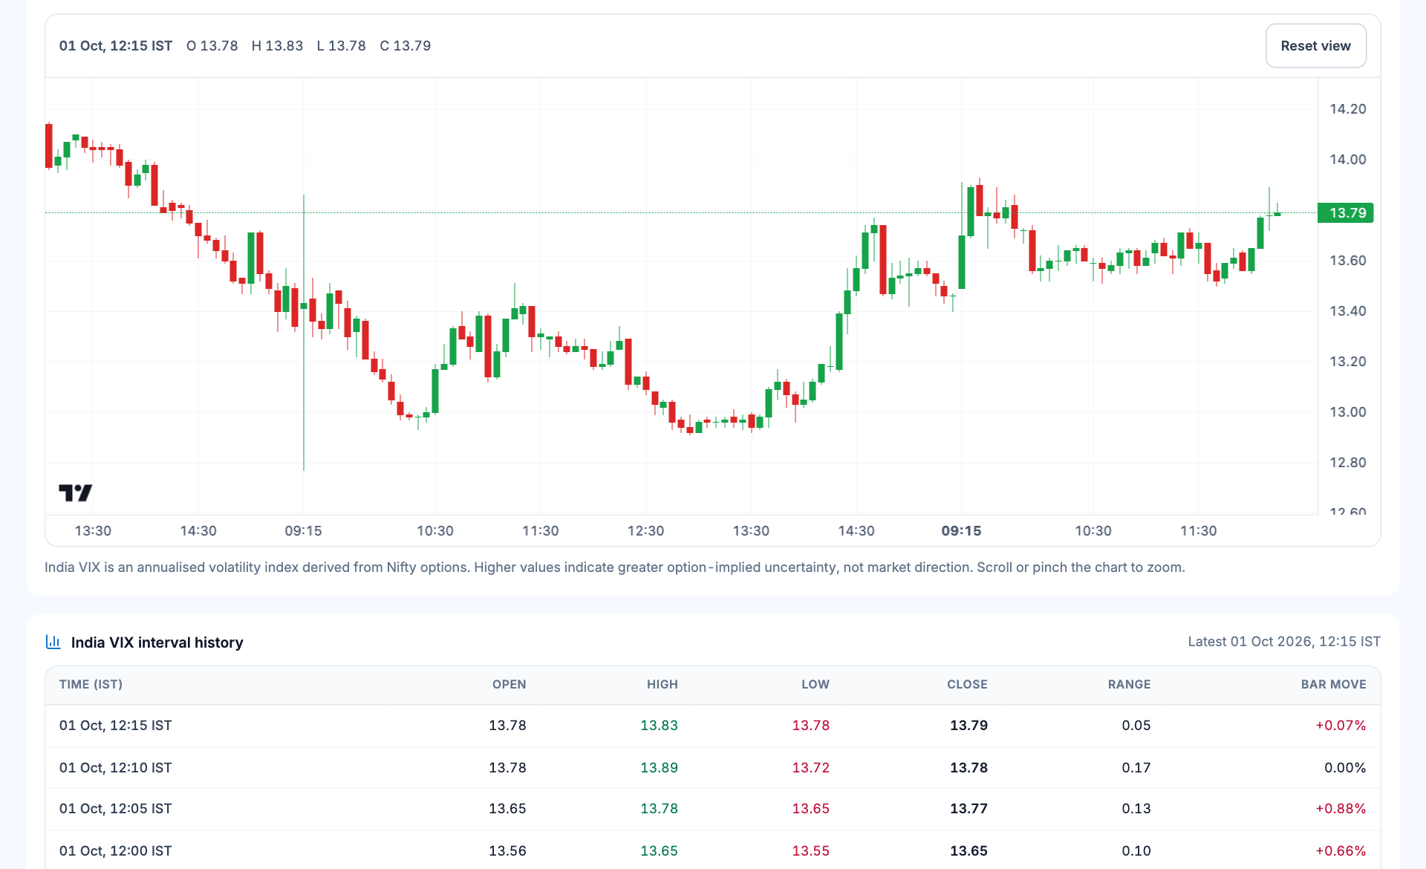Click the H 13.83 value in chart legend

tap(277, 46)
